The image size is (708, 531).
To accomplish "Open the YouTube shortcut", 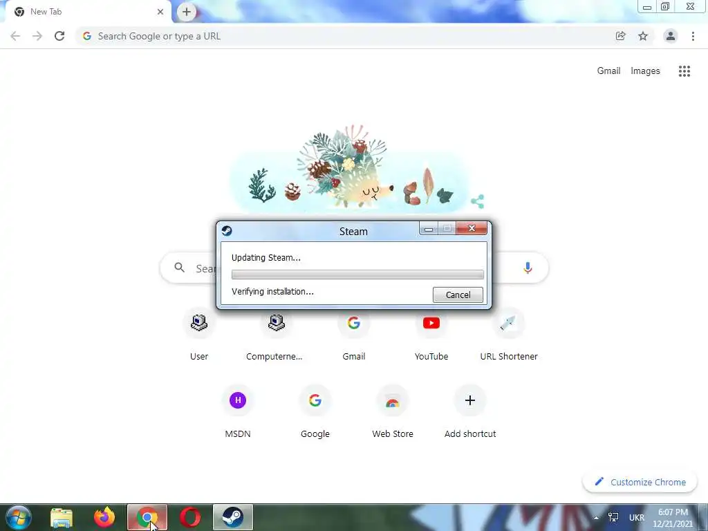I will pos(431,335).
